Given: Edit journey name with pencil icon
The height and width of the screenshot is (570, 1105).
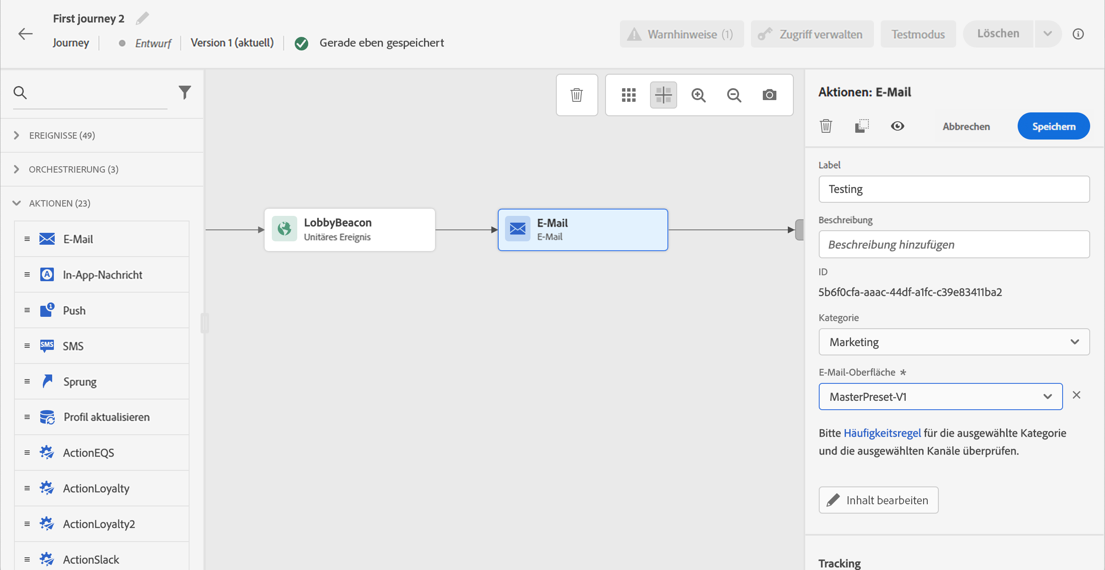Looking at the screenshot, I should 142,18.
